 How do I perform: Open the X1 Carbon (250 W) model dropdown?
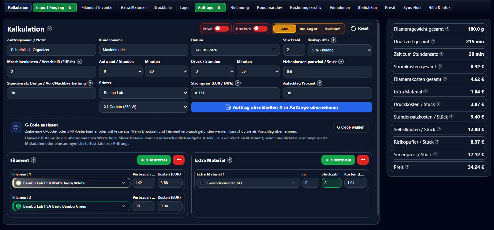[x=144, y=107]
